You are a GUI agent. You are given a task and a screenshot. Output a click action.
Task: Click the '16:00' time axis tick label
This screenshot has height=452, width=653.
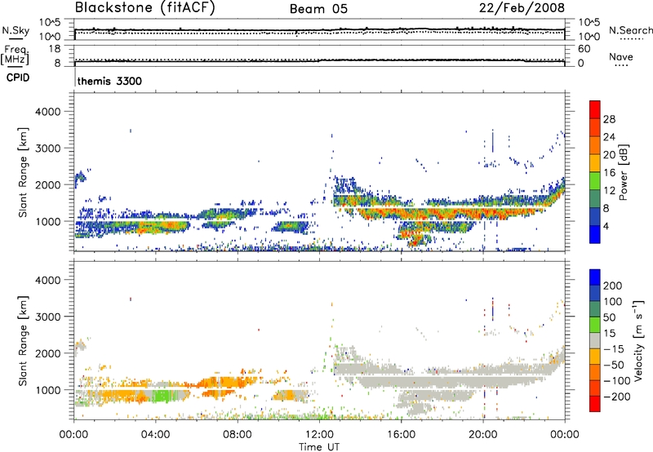point(401,435)
